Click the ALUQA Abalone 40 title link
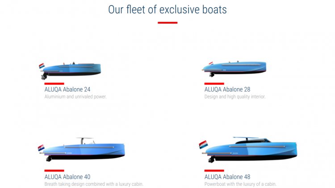The height and width of the screenshot is (188, 335). click(67, 177)
